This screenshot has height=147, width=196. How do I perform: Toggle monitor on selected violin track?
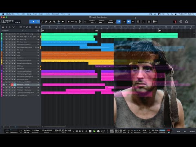tap(15, 85)
